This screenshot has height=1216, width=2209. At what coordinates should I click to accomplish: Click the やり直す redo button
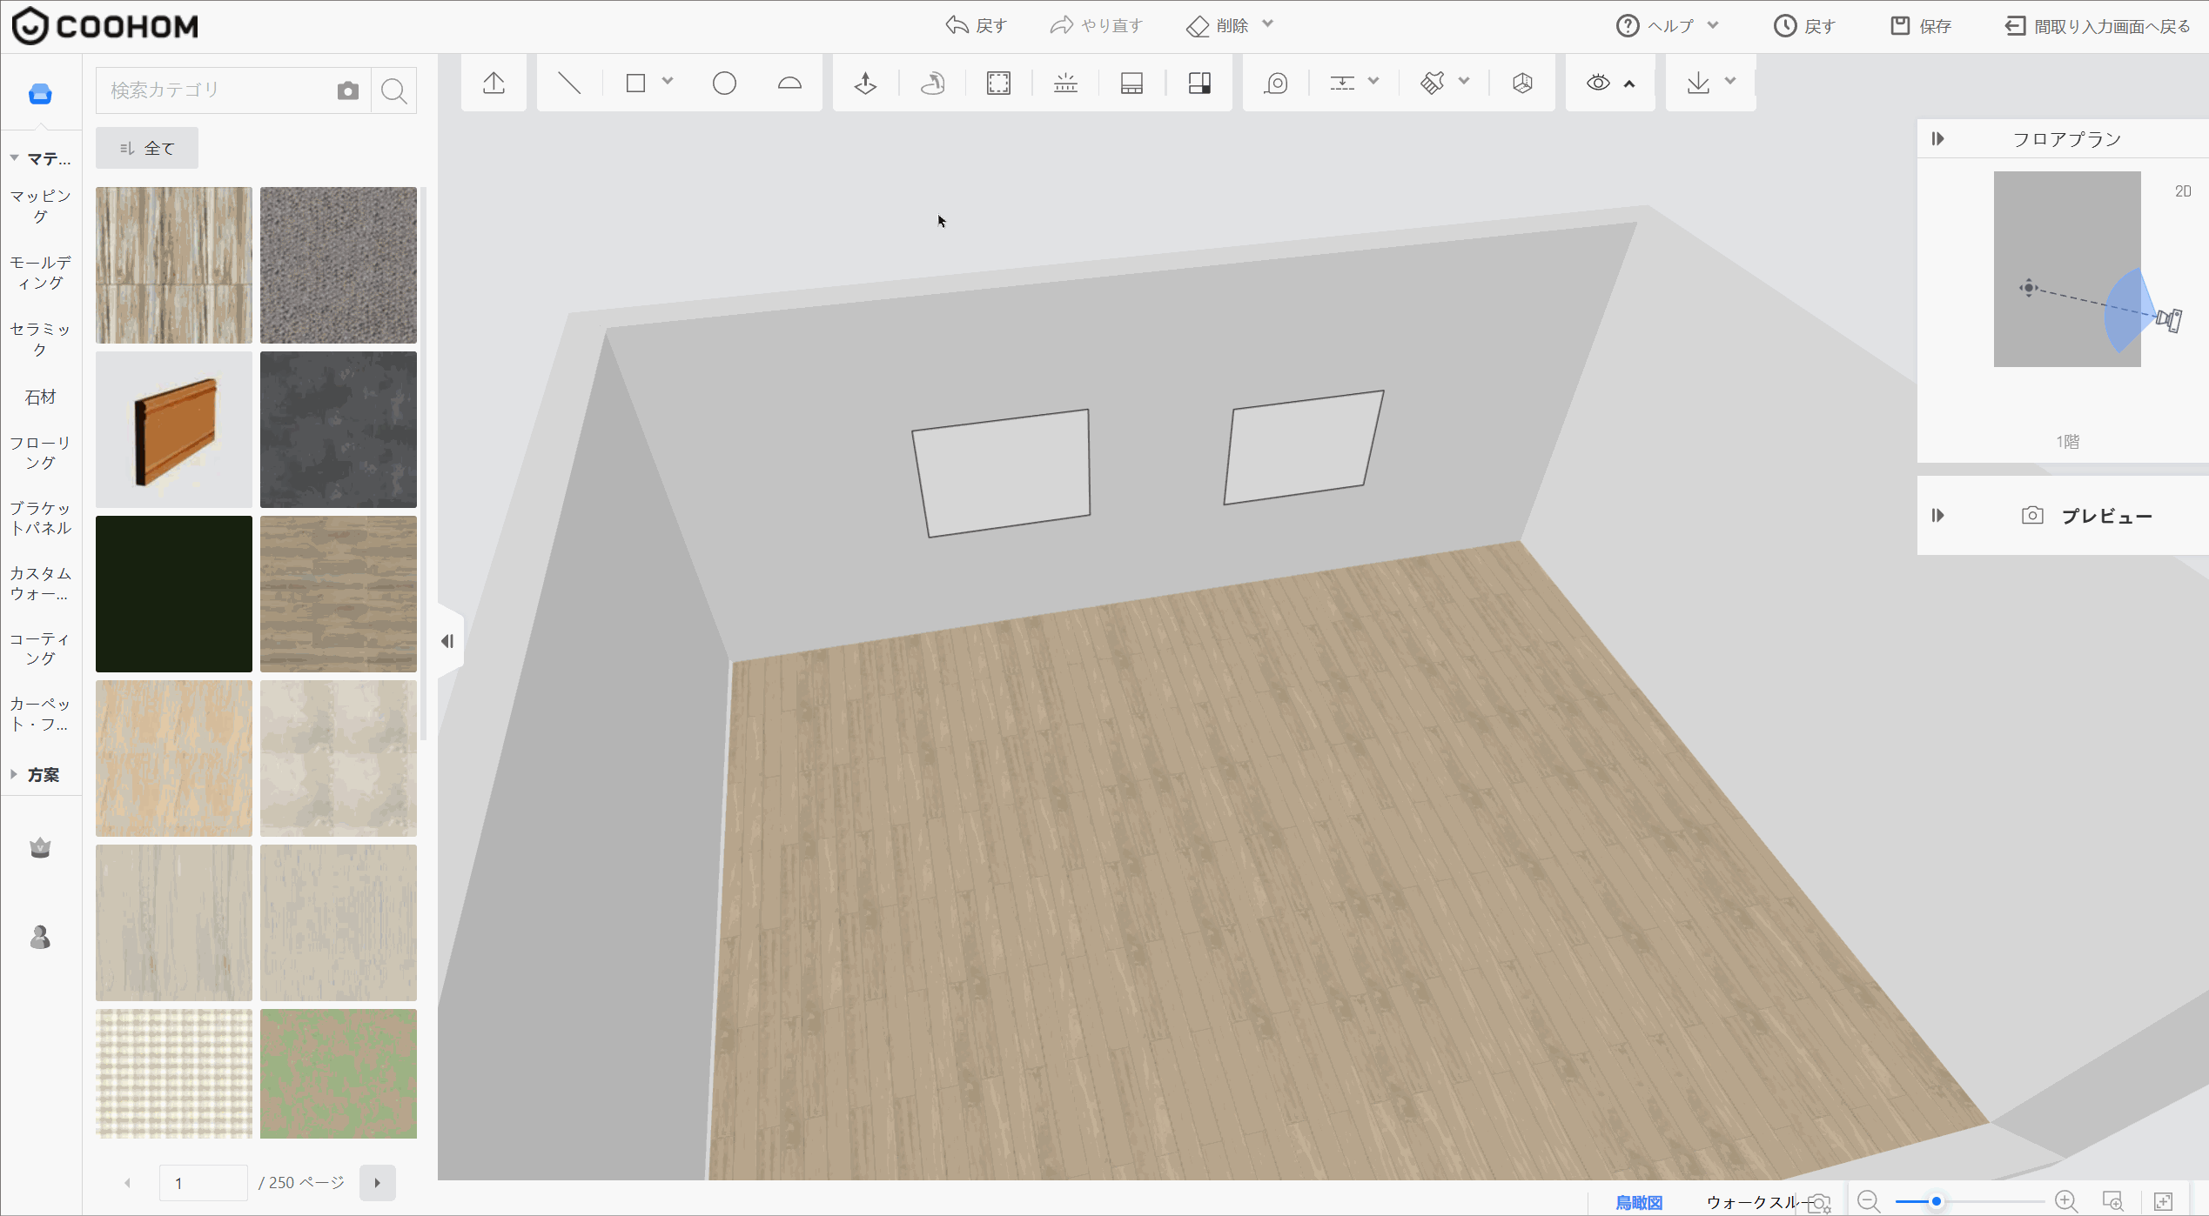point(1096,26)
